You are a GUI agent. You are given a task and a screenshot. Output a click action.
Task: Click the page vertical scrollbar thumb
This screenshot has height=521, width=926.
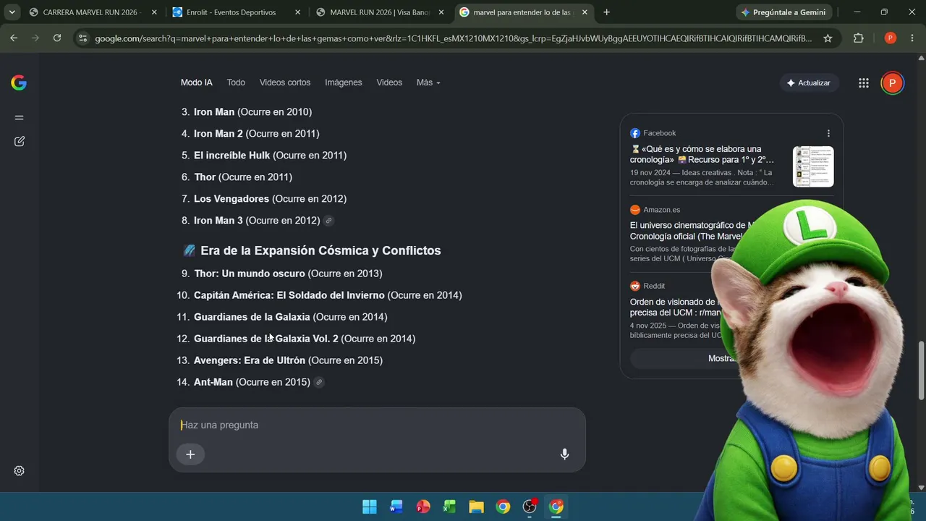[x=921, y=370]
